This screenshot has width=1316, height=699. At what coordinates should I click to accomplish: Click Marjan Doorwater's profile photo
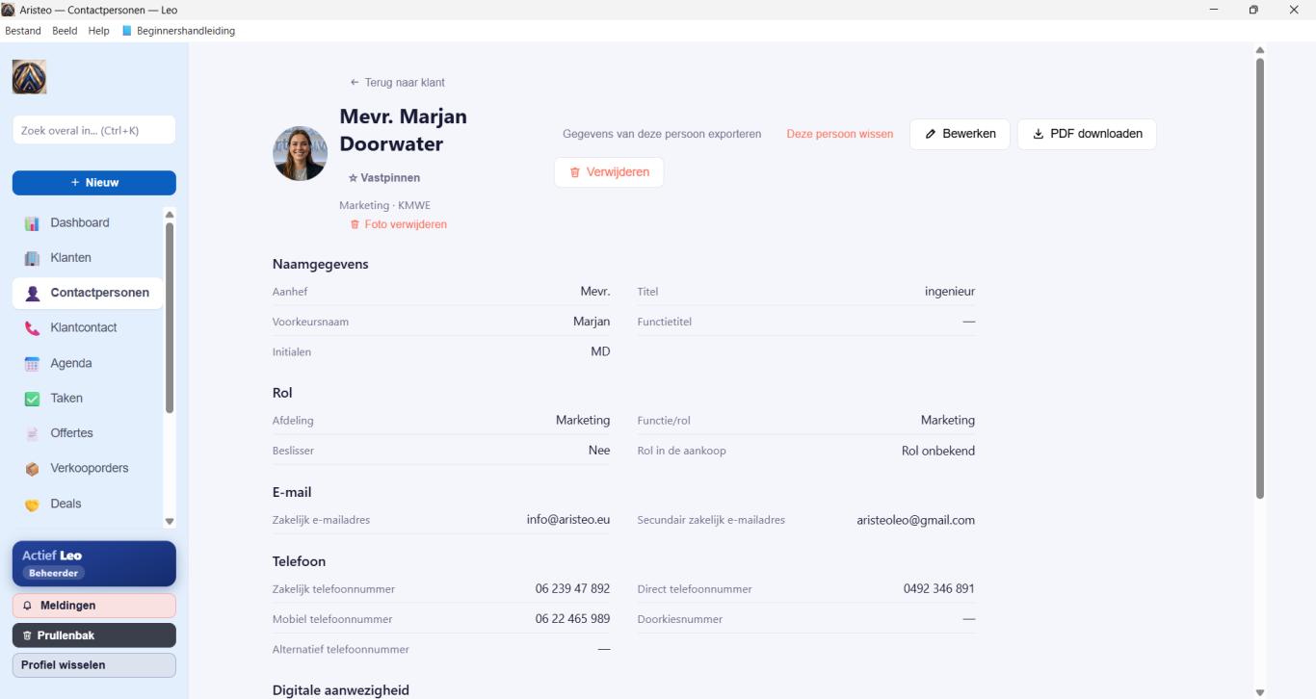pos(301,154)
